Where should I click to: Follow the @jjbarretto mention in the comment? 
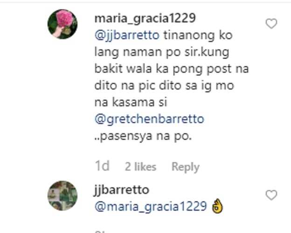tap(127, 35)
